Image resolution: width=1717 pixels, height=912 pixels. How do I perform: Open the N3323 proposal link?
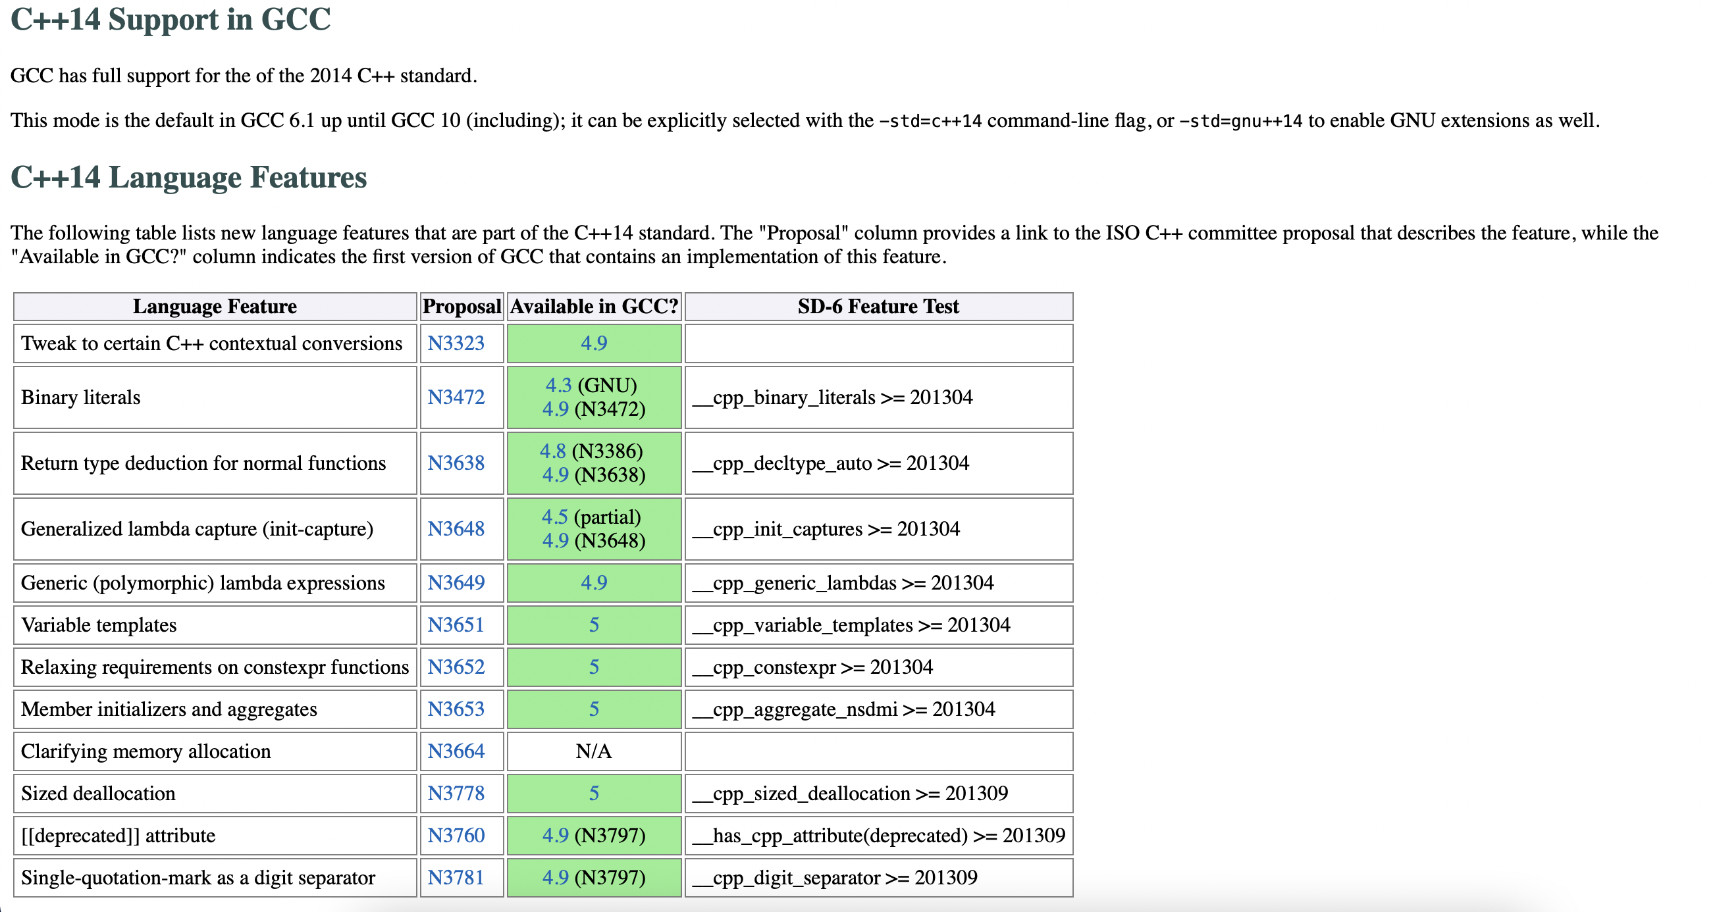click(455, 343)
